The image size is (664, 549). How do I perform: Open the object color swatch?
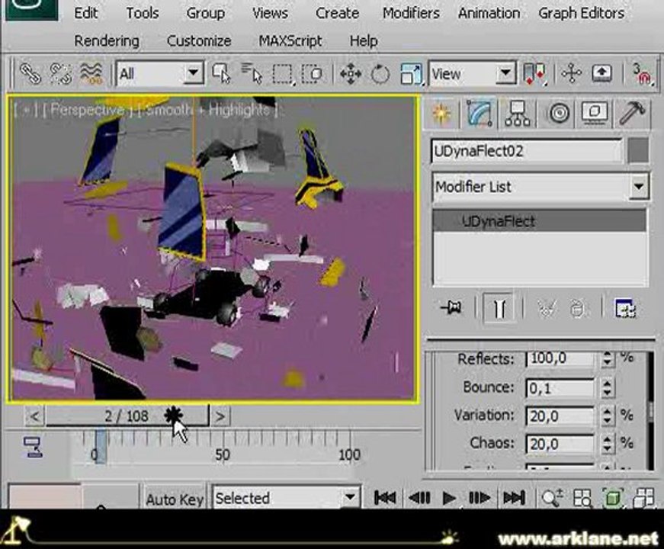(x=638, y=151)
